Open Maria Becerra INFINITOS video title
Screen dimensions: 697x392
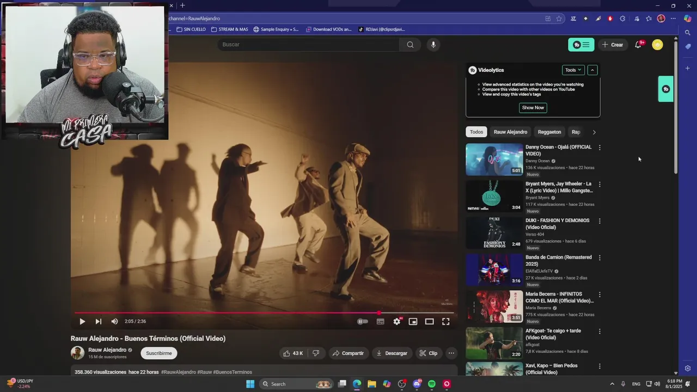(x=559, y=297)
